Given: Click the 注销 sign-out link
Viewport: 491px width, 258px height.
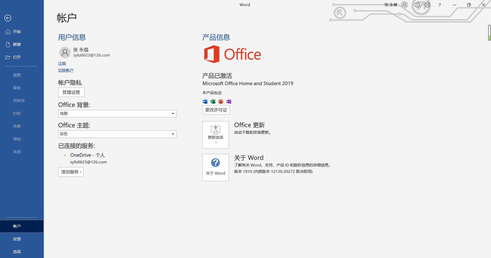Looking at the screenshot, I should [62, 63].
